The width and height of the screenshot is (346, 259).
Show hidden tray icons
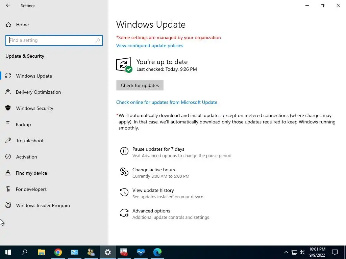tap(286, 252)
